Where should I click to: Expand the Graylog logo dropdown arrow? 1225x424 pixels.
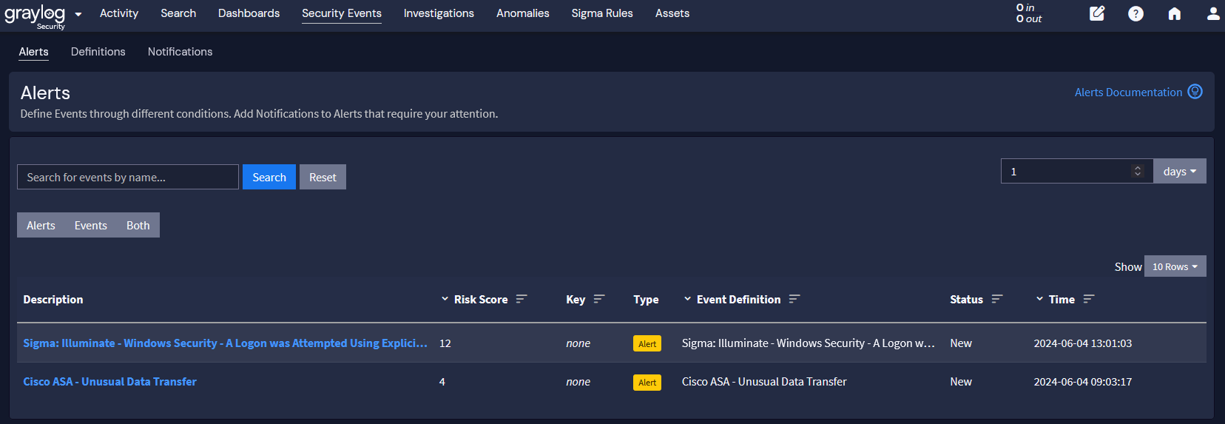78,14
